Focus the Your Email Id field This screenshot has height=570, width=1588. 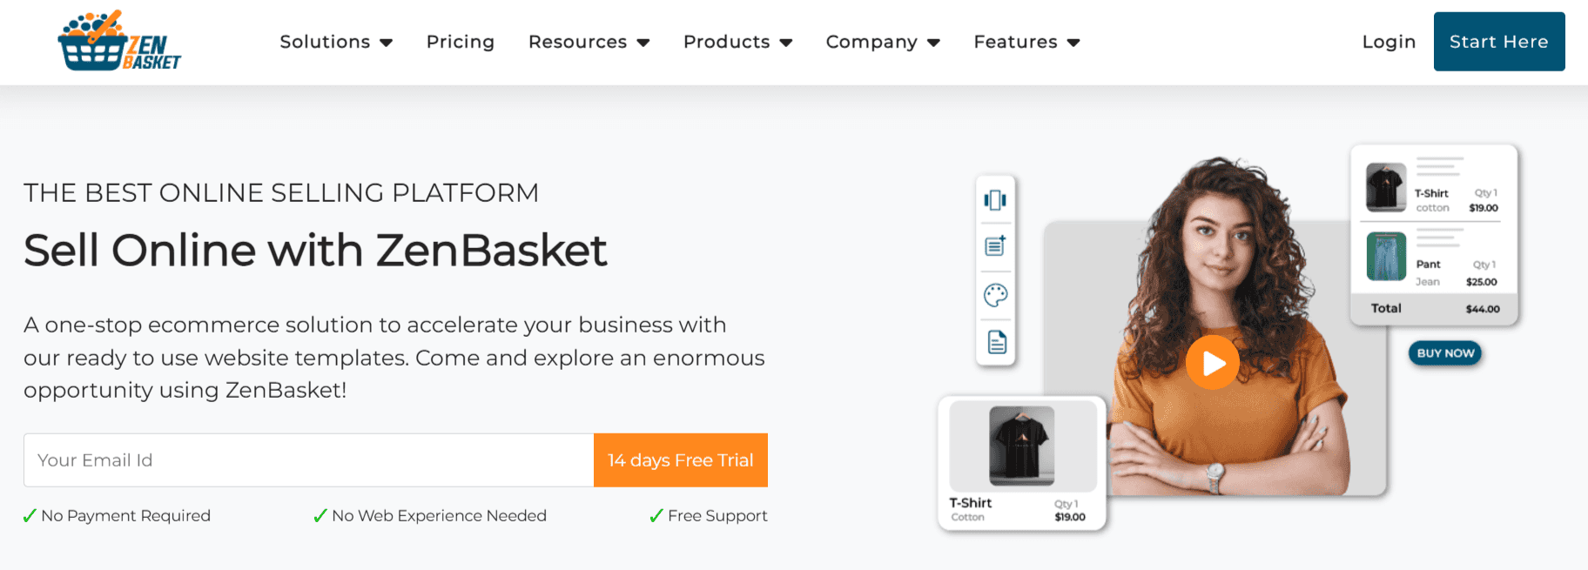tap(308, 460)
